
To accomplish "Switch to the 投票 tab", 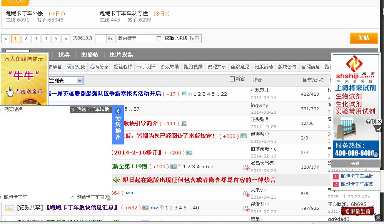I will pyautogui.click(x=64, y=54).
